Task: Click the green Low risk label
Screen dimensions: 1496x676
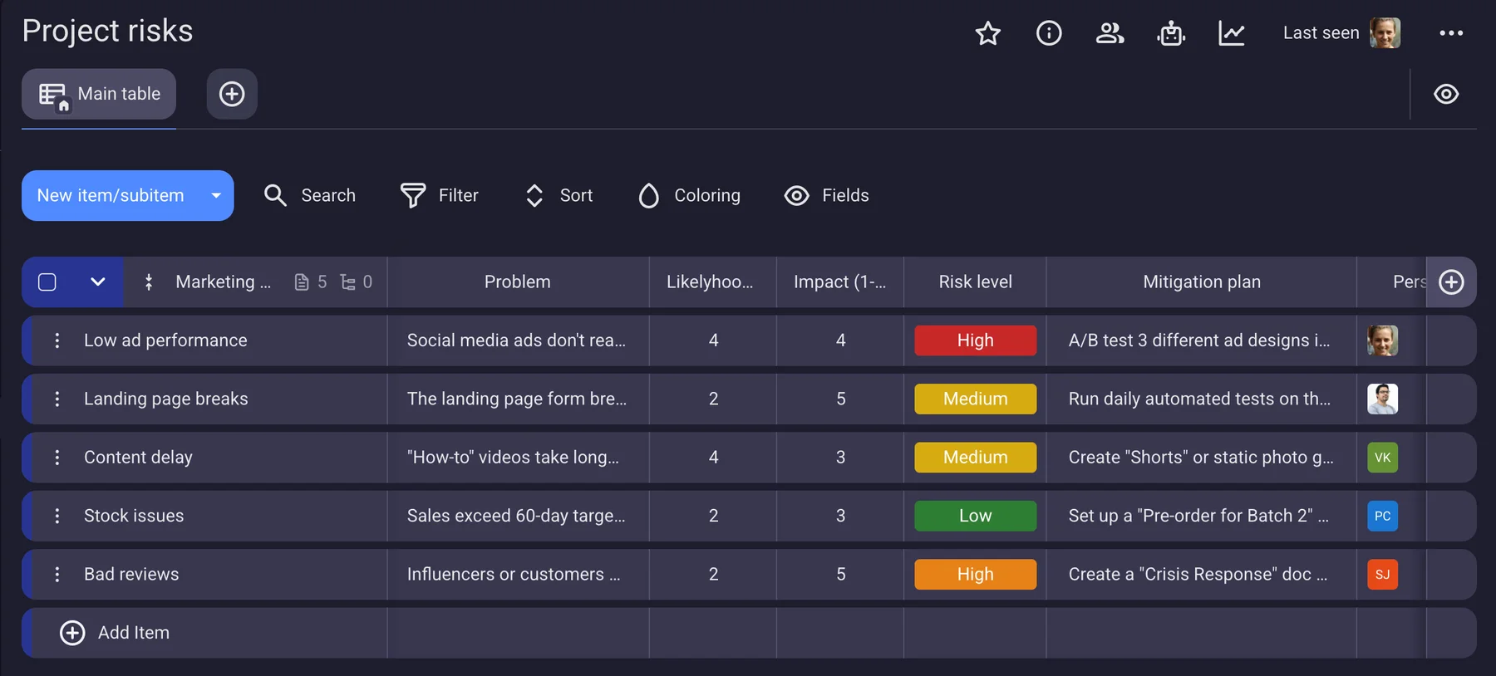Action: pos(975,516)
